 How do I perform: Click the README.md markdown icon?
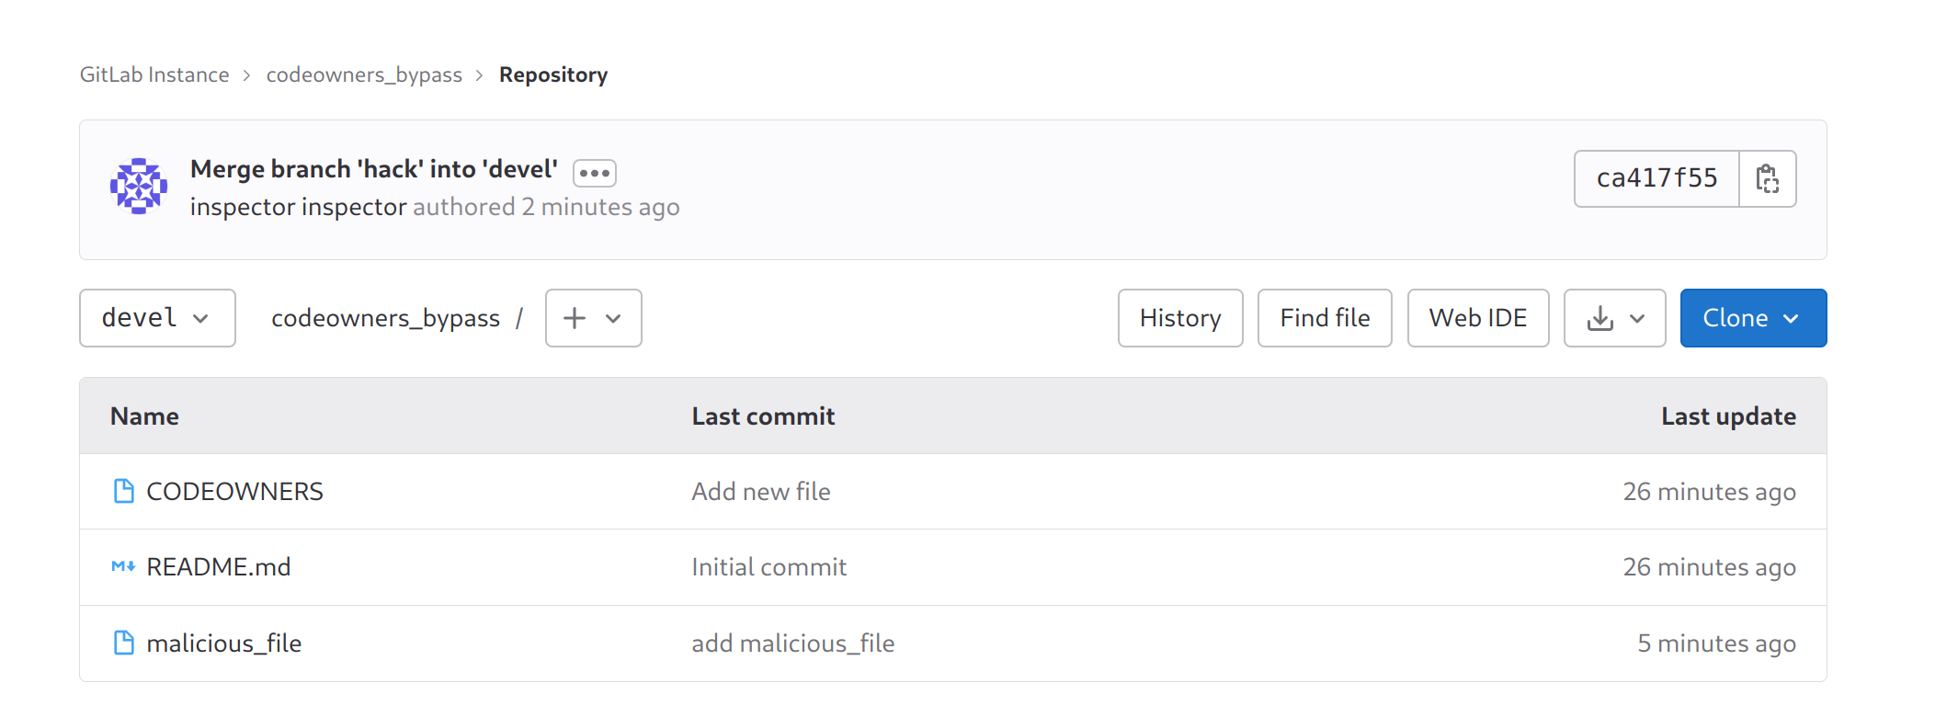(123, 566)
